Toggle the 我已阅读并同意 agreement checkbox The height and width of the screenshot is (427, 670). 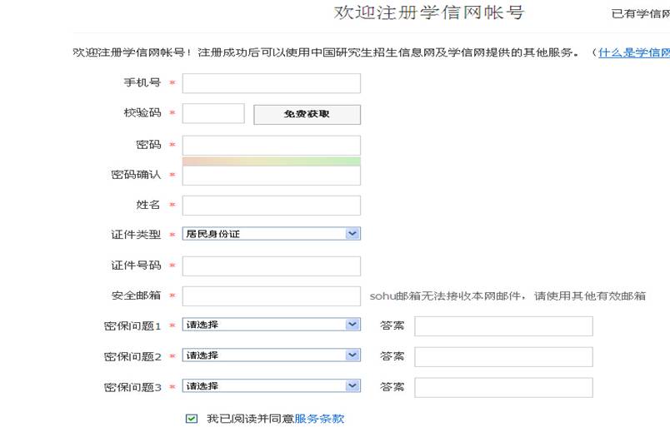[192, 419]
